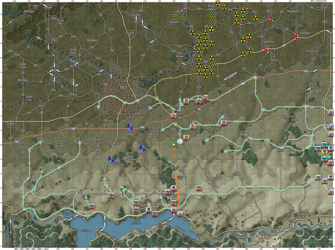Click the 1500 range marker on the B229 road
This screenshot has width=335, height=250.
[111, 160]
